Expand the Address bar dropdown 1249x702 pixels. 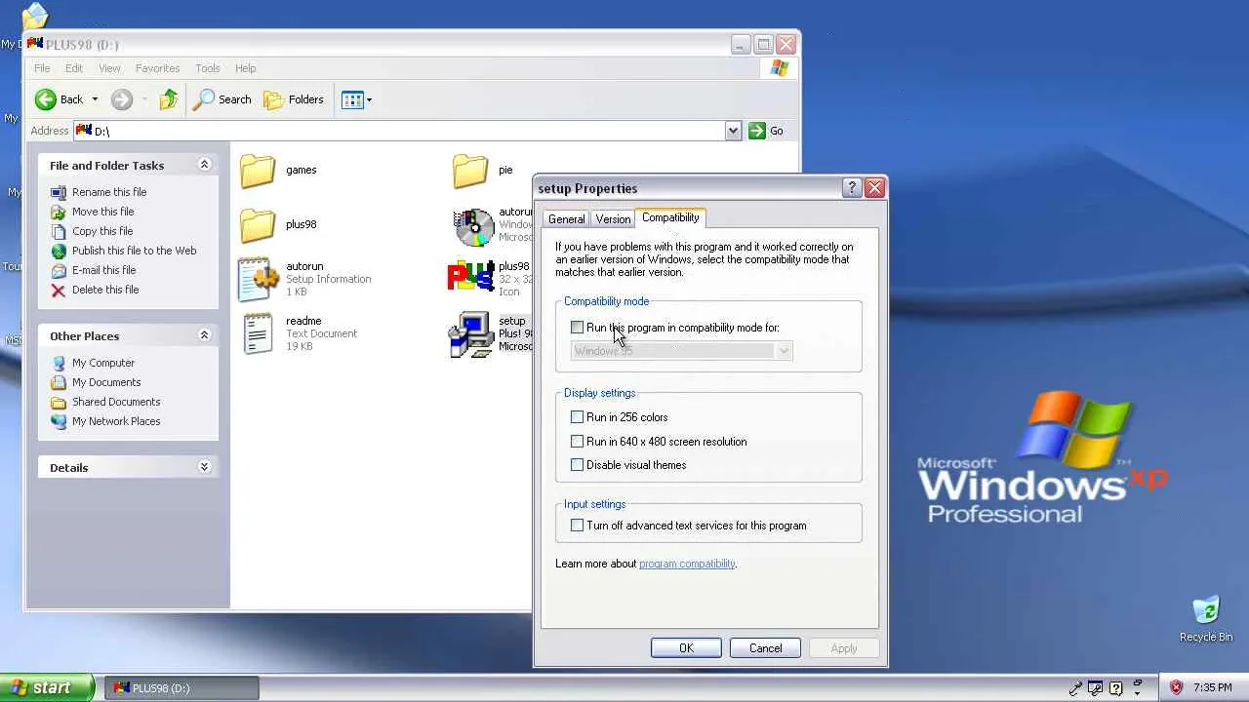[x=733, y=131]
